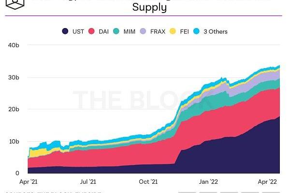This screenshot has width=290, height=193.
Task: Click the Apr '22 x-axis label
Action: [267, 182]
